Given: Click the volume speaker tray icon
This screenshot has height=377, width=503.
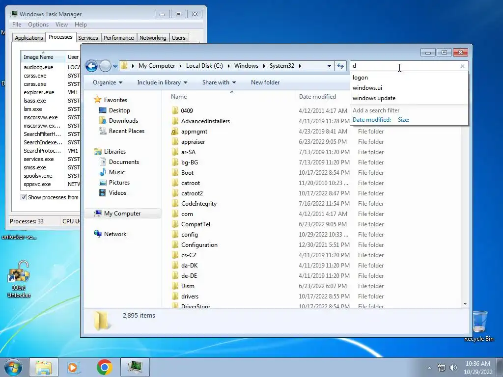Looking at the screenshot, I should pos(453,368).
